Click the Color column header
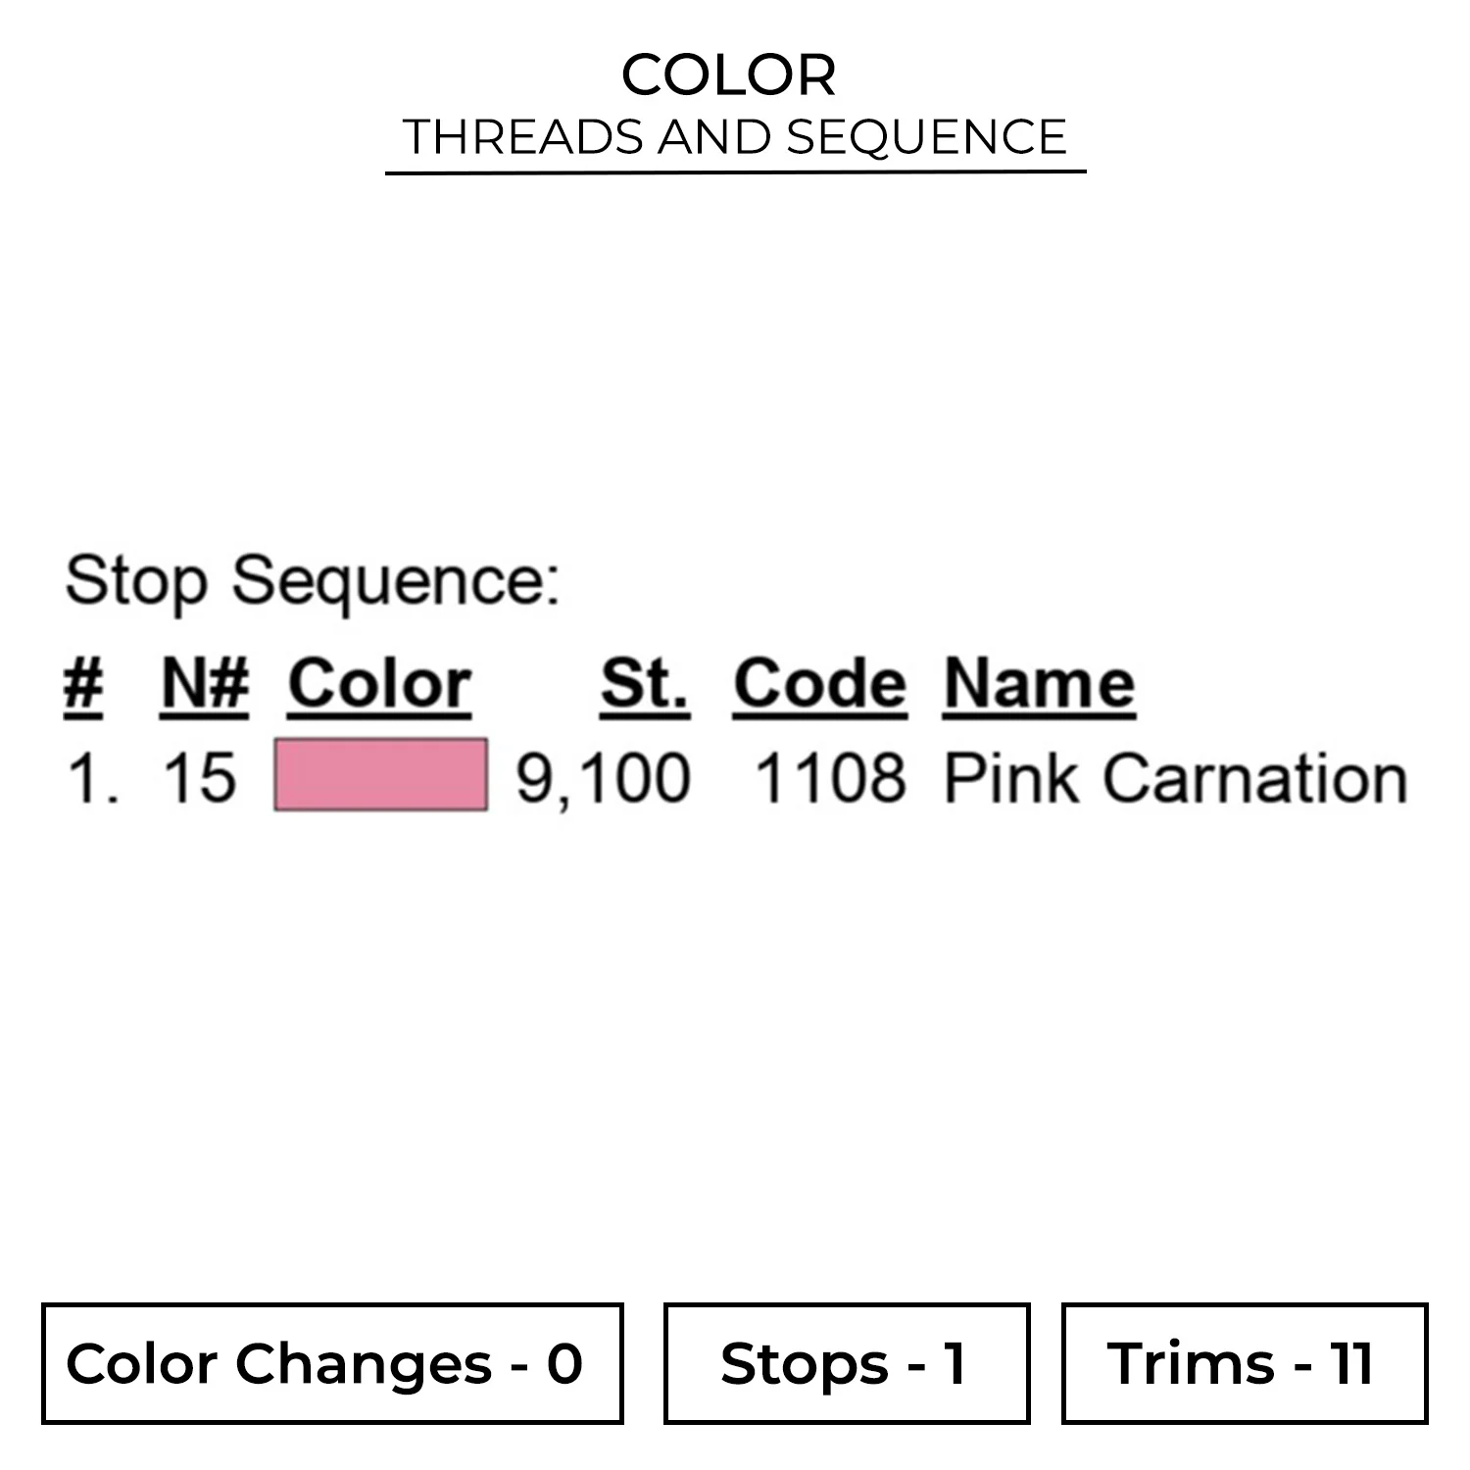Viewport: 1470px width, 1470px height. [379, 683]
